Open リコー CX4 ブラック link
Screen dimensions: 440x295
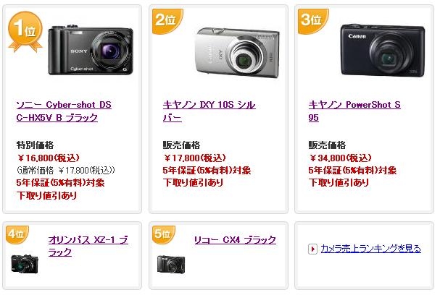[235, 240]
